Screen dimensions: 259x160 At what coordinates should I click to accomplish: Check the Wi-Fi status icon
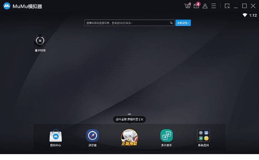245,15
